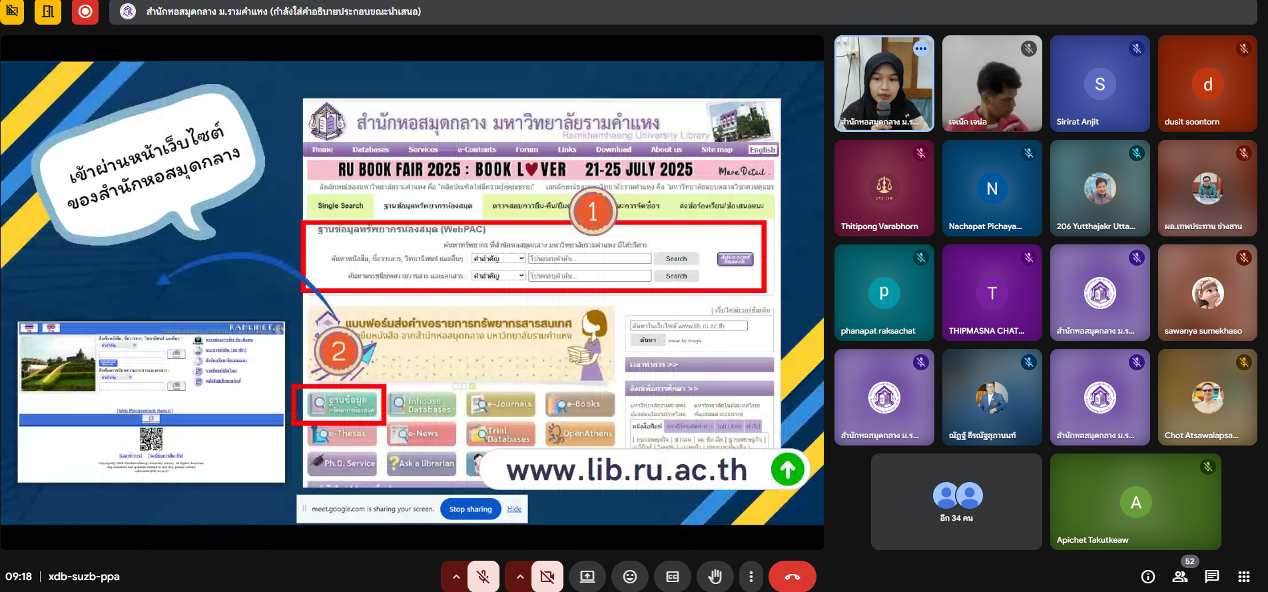Select the Single Search tab
Viewport: 1268px width, 592px height.
(x=340, y=206)
